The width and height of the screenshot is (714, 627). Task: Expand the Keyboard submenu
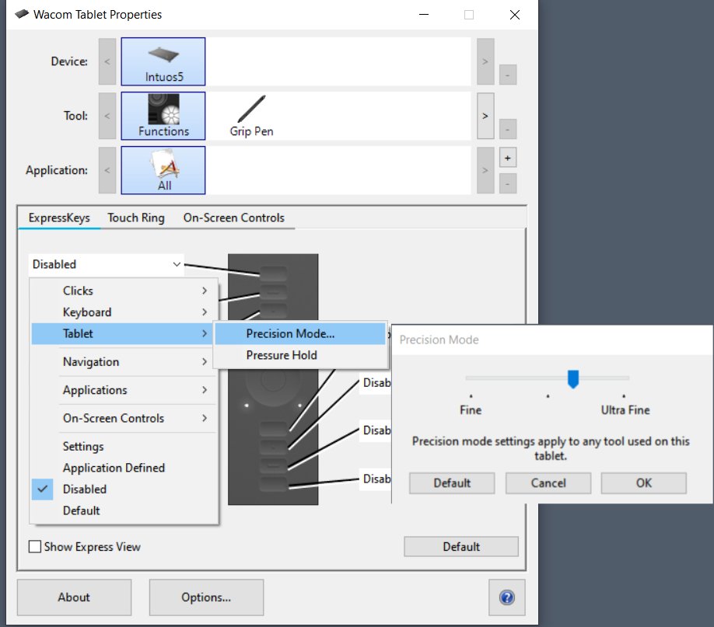coord(123,312)
